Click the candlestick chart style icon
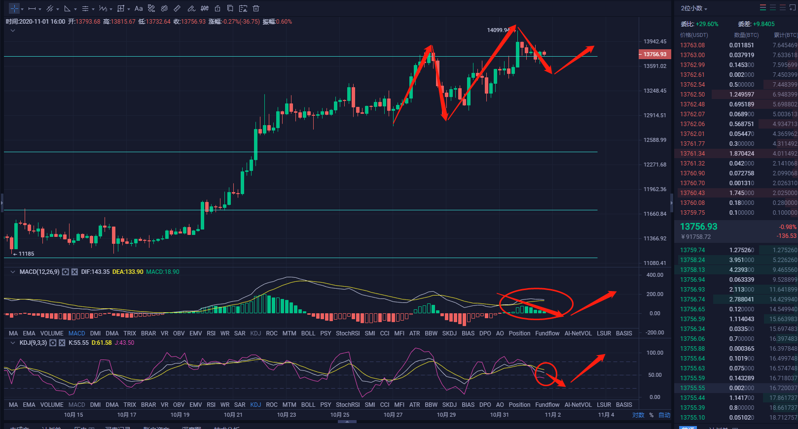Image resolution: width=798 pixels, height=429 pixels. coord(205,8)
